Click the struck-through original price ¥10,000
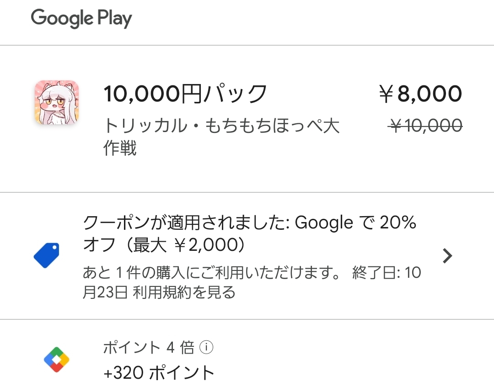 (425, 125)
